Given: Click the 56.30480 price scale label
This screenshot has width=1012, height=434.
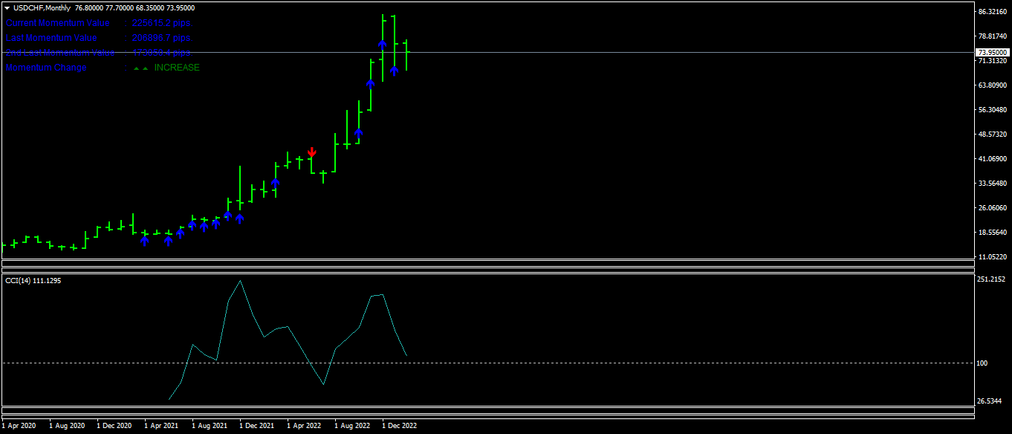Looking at the screenshot, I should [x=993, y=110].
